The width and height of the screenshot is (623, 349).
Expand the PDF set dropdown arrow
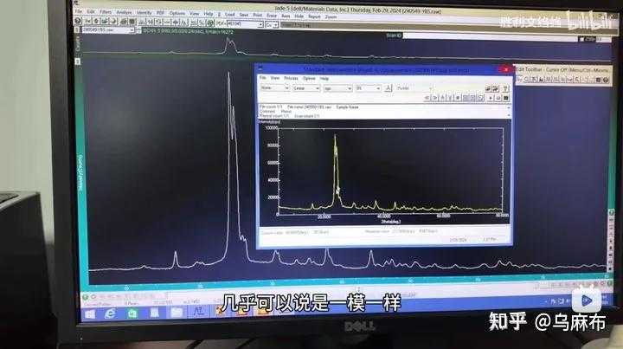click(261, 24)
